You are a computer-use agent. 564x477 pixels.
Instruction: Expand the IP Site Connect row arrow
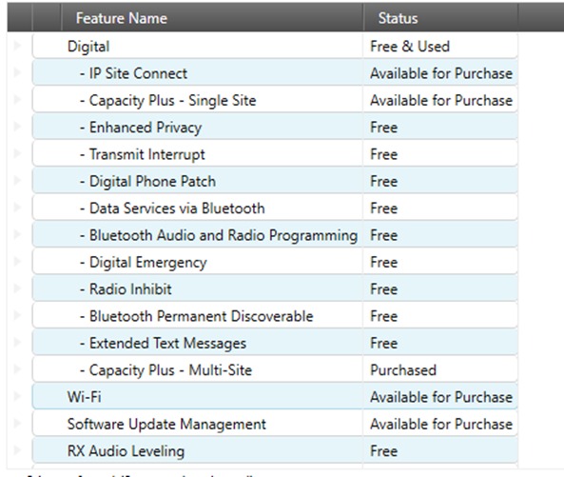[17, 72]
